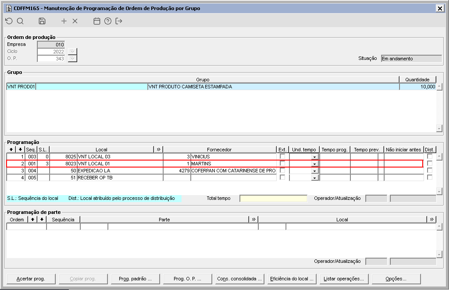Image resolution: width=449 pixels, height=290 pixels.
Task: Click scroll-down arrow of Programação grid
Action: 439,191
